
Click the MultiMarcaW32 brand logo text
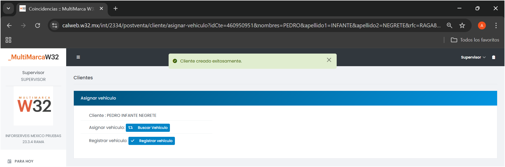(x=34, y=57)
